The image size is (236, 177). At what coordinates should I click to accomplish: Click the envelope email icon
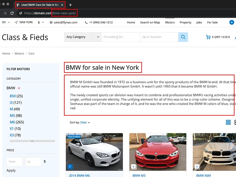pyautogui.click(x=51, y=22)
